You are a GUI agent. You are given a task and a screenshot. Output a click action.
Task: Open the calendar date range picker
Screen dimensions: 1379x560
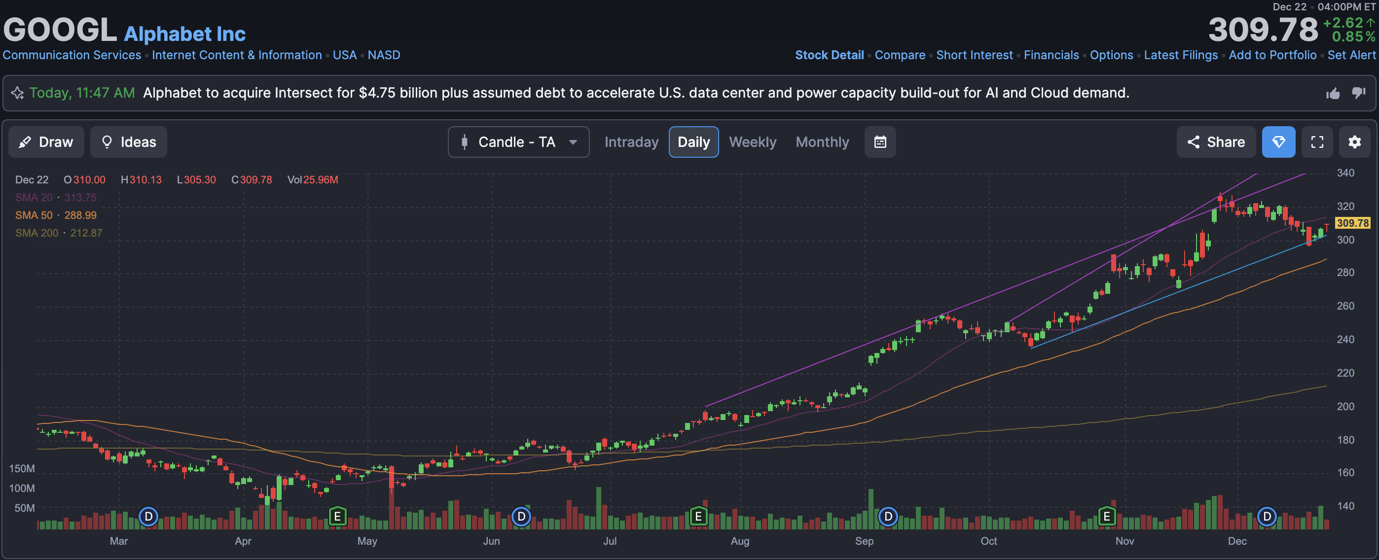coord(880,142)
